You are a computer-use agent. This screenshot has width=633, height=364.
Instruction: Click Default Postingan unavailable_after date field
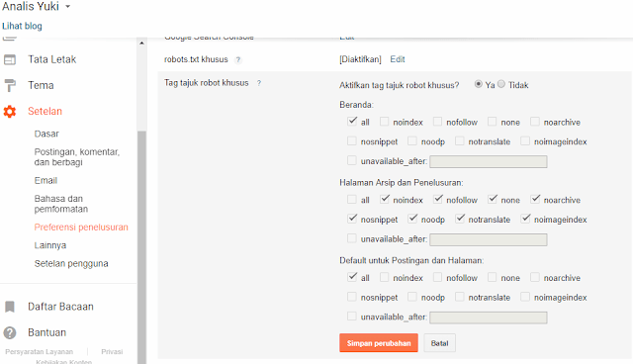point(489,318)
